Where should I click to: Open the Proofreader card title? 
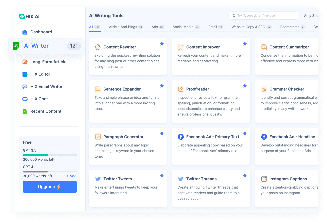(x=198, y=89)
